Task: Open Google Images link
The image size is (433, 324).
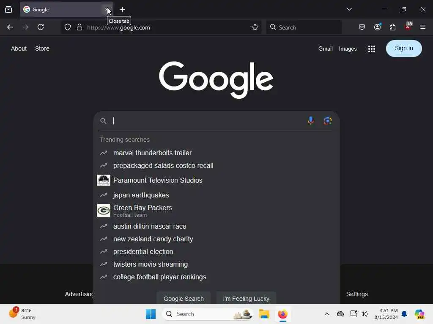Action: pos(348,49)
